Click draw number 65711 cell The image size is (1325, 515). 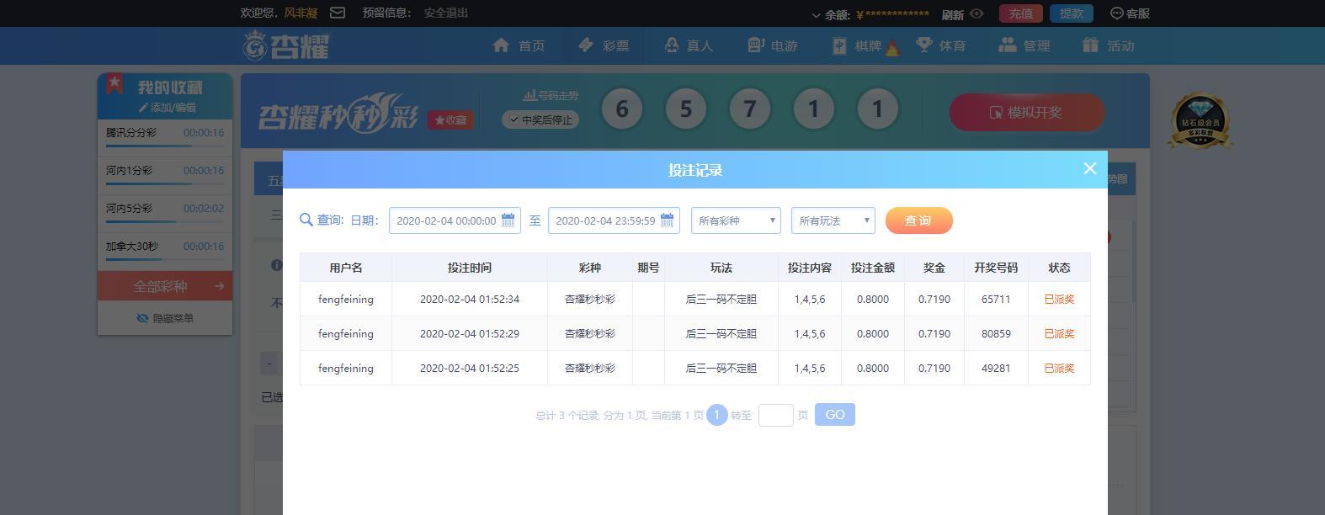point(996,299)
